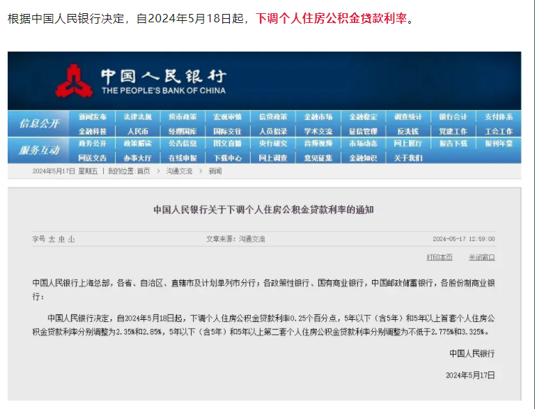Go to the 金融稳定 section
Viewport: 535px width, 409px height.
(363, 117)
